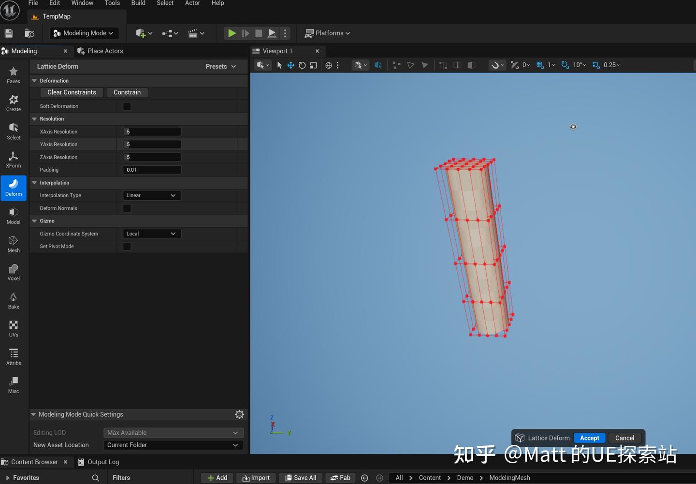Enable Soft Deformation
Viewport: 696px width, 484px height.
point(127,106)
